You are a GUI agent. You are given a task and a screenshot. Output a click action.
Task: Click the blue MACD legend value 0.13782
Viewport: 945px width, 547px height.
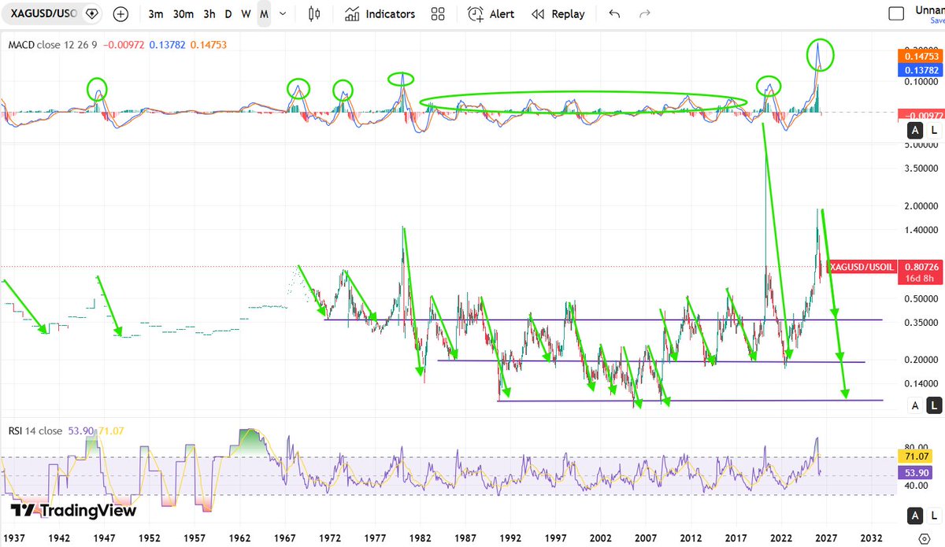click(169, 45)
